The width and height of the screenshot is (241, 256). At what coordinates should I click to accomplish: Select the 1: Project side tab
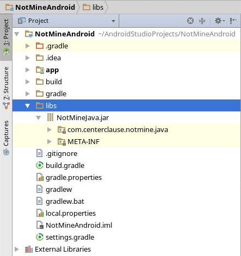6,37
